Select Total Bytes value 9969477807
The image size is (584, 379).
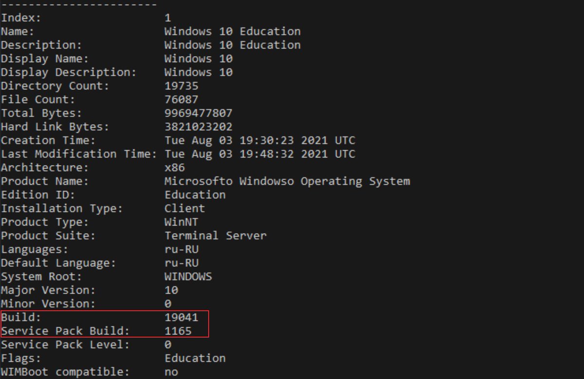[199, 113]
